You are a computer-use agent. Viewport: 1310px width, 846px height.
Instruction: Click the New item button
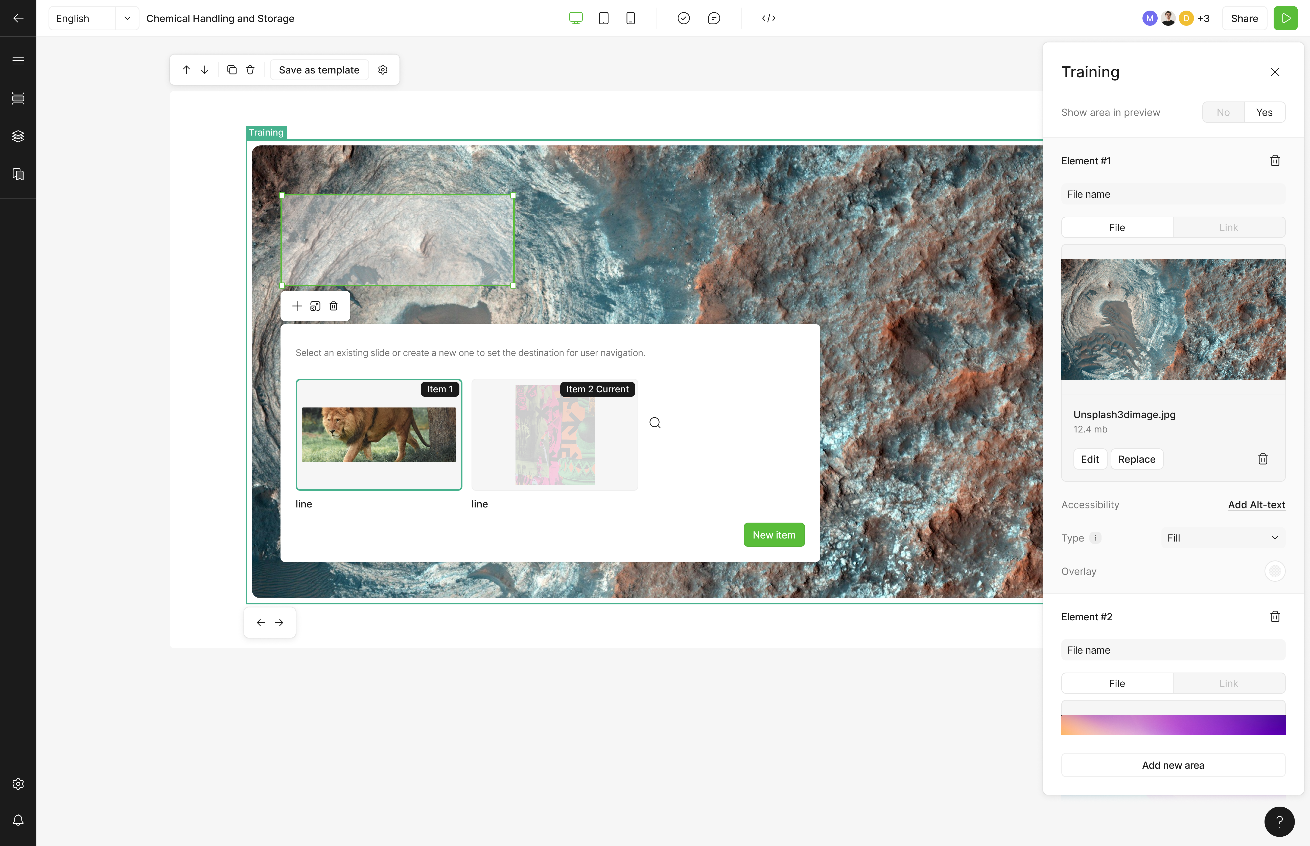(774, 534)
